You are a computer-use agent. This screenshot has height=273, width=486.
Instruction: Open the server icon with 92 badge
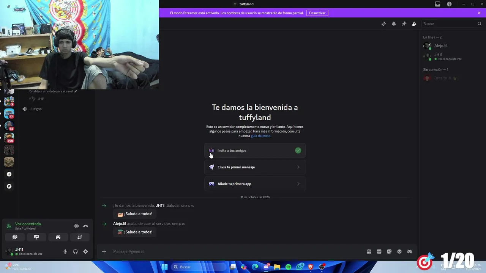[x=9, y=126]
